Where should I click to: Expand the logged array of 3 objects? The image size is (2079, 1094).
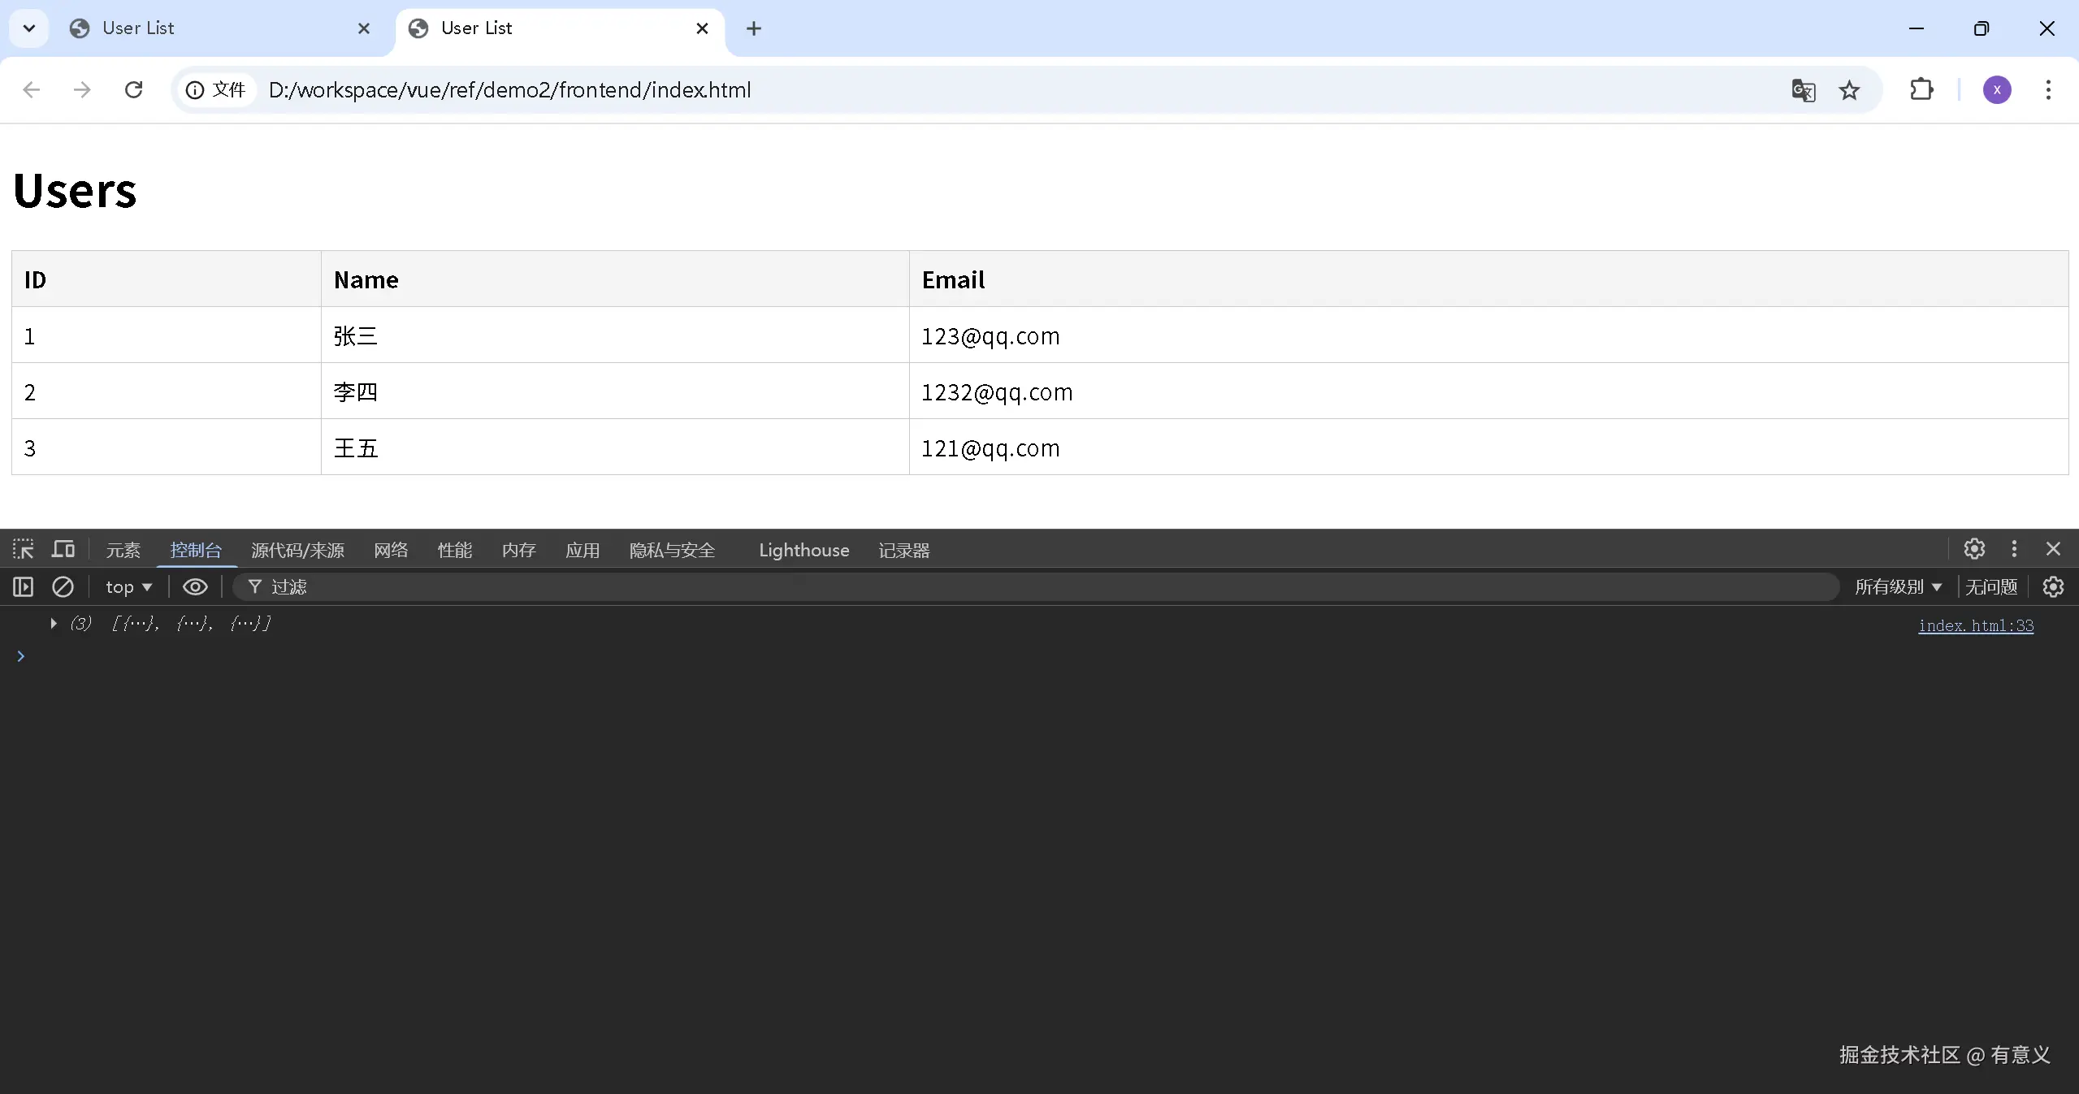[x=54, y=624]
